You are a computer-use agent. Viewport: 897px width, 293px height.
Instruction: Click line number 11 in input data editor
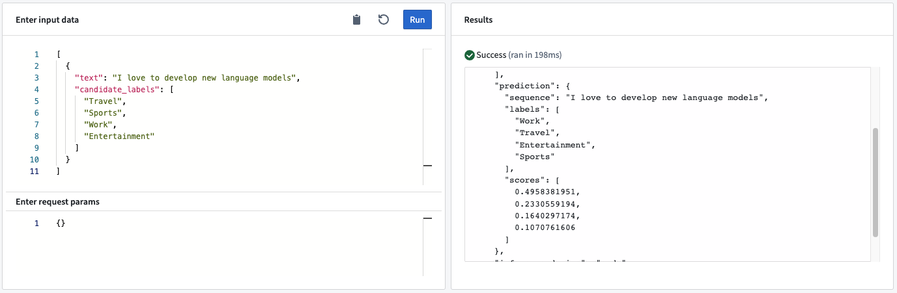(35, 172)
